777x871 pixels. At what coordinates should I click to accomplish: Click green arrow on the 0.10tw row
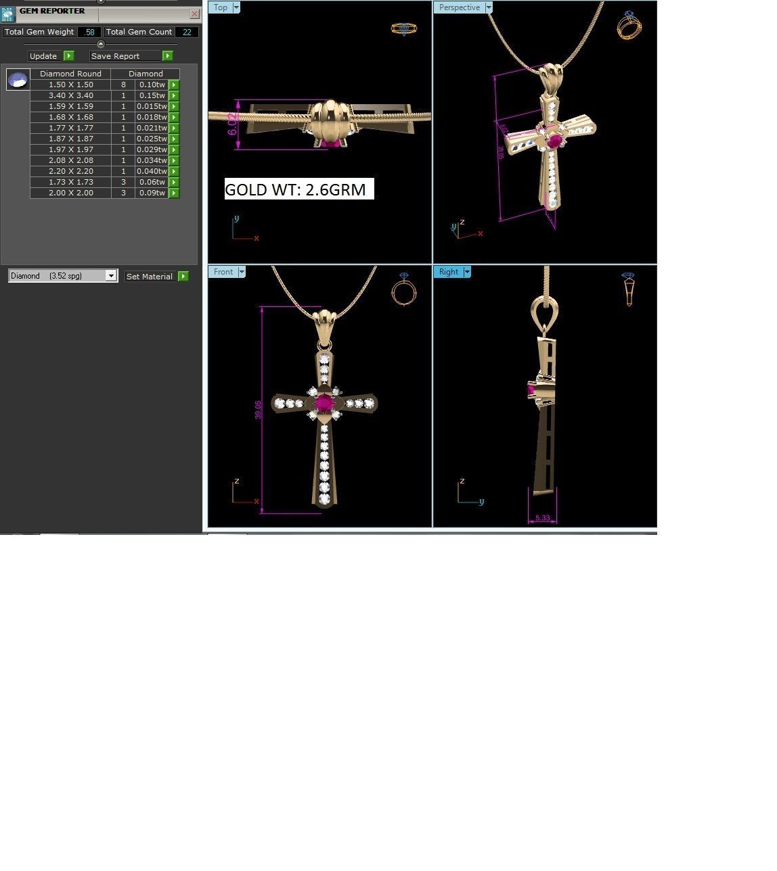coord(174,85)
